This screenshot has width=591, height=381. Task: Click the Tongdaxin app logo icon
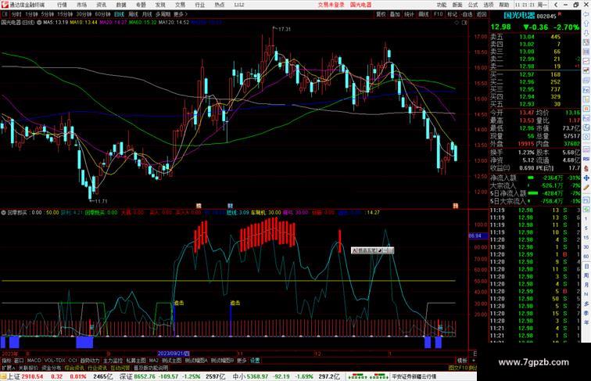tap(5, 5)
